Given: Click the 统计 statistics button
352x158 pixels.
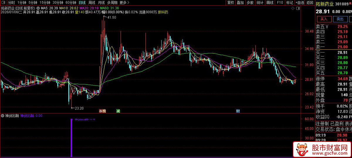Looking at the screenshot, I should click(260, 3).
